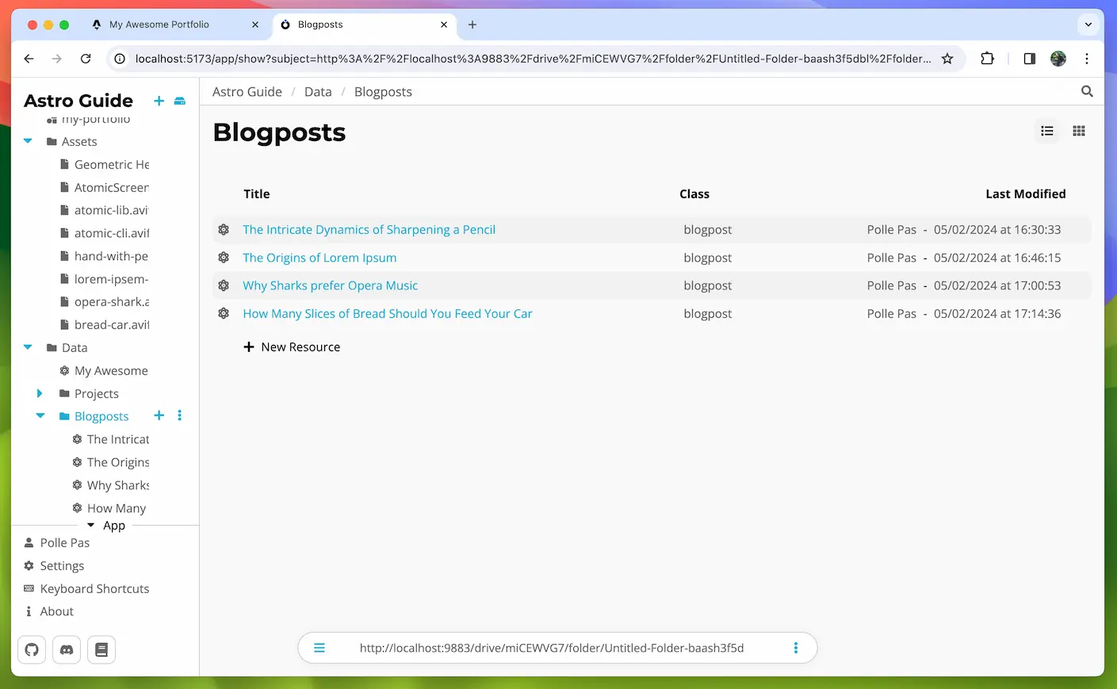Open Settings in the sidebar
Viewport: 1117px width, 689px height.
[x=62, y=566]
